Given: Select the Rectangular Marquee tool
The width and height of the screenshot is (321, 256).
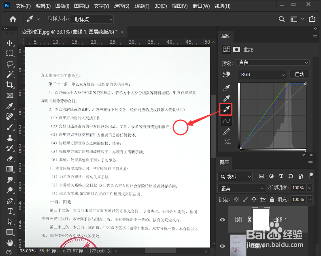Looking at the screenshot, I should tap(10, 53).
